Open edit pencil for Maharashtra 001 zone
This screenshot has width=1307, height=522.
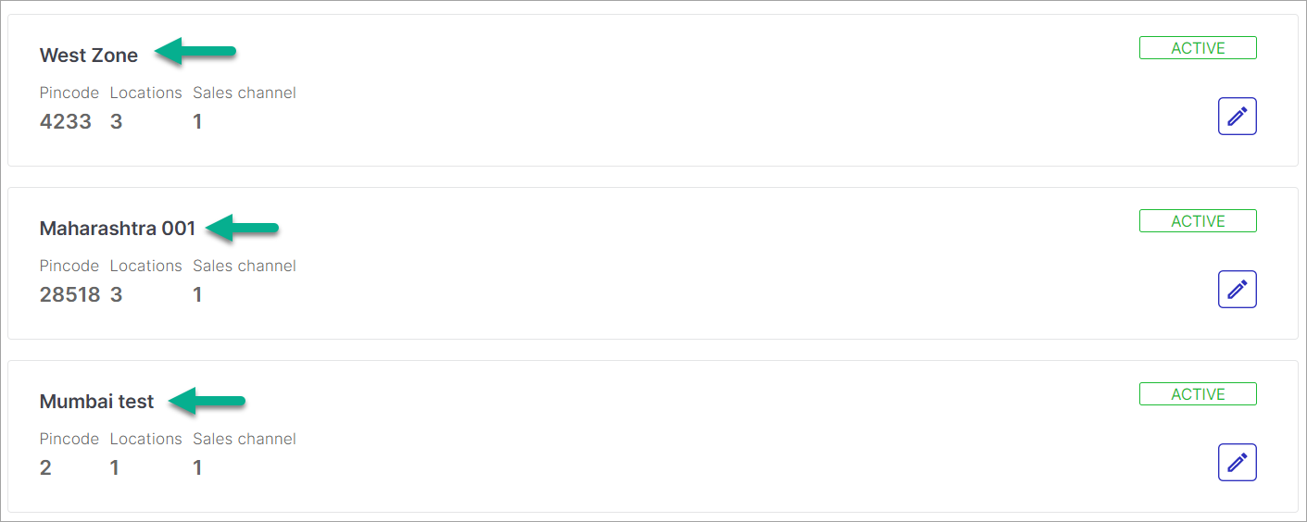coord(1237,289)
